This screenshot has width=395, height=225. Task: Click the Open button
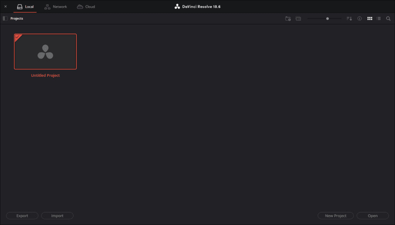coord(373,216)
